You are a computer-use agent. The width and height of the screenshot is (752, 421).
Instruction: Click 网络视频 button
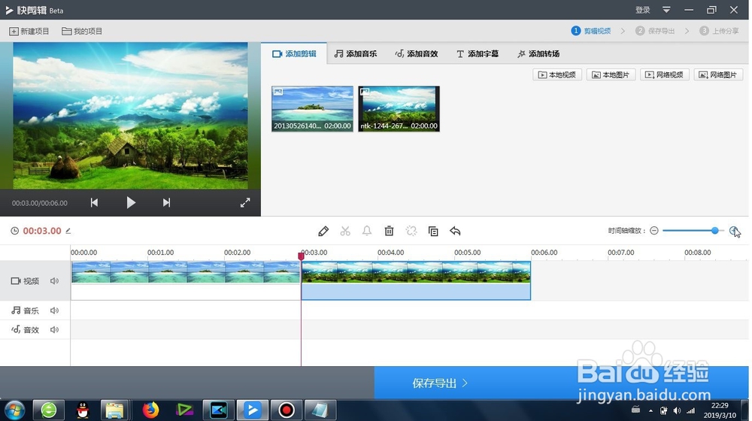click(665, 74)
